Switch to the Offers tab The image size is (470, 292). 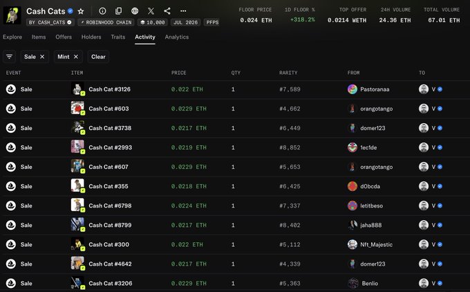point(64,37)
